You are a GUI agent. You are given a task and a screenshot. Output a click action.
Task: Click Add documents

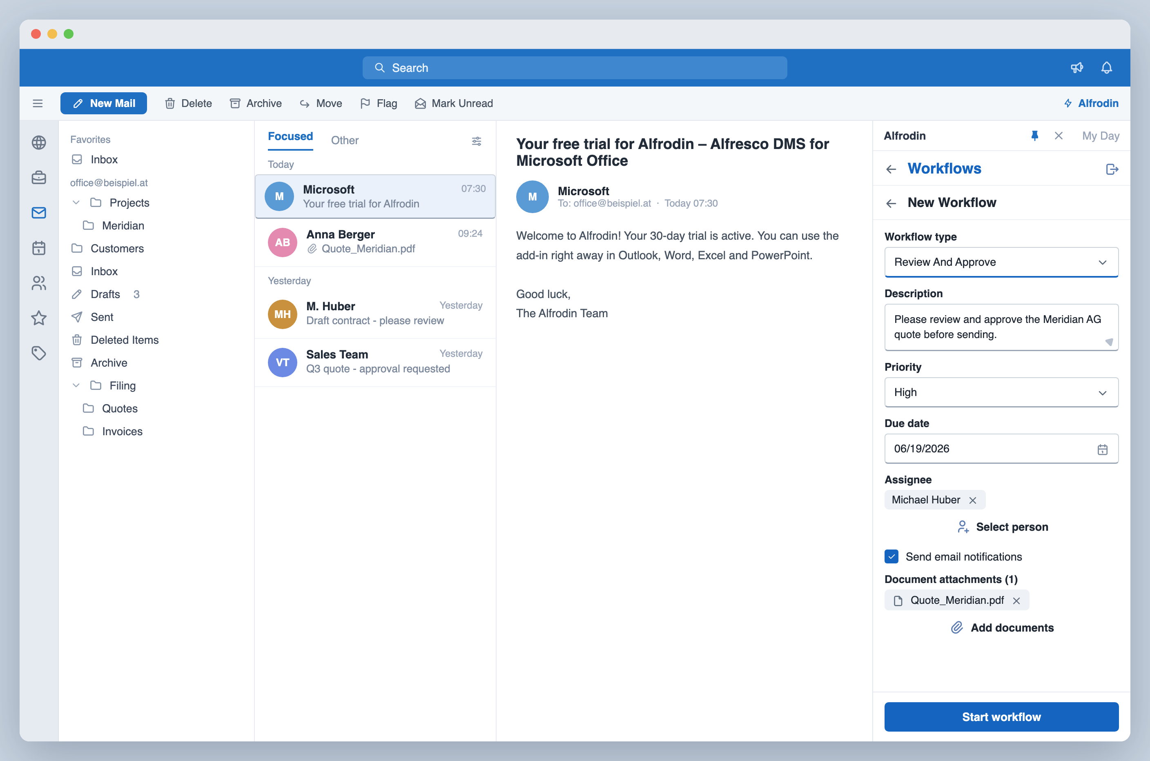click(1003, 628)
